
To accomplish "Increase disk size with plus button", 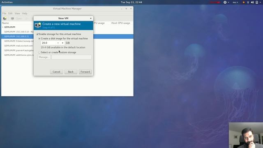I will point(62,43).
